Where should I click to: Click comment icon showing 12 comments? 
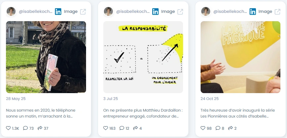pyautogui.click(x=122, y=128)
